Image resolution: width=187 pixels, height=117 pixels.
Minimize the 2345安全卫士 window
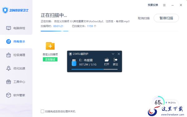click(172, 5)
